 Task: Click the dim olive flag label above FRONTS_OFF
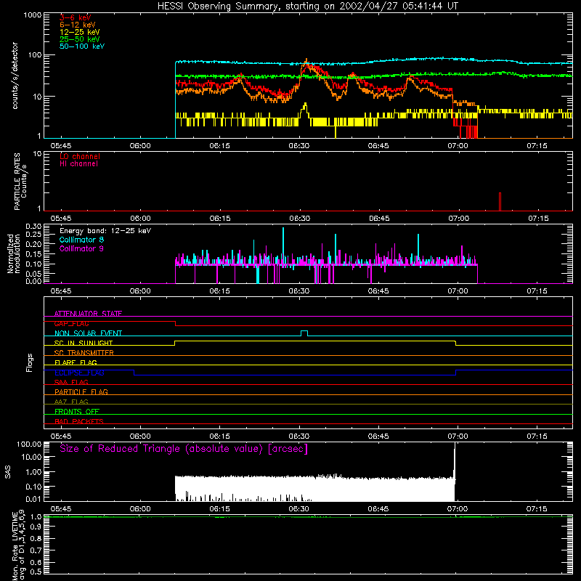pos(71,402)
